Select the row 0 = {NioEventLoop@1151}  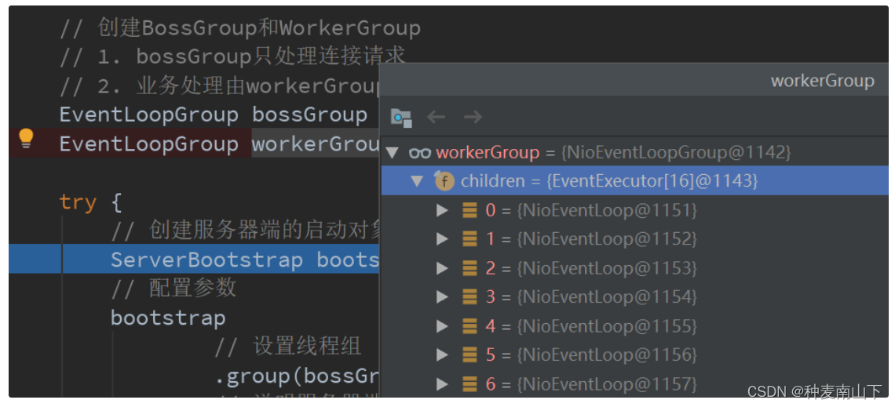click(634, 210)
